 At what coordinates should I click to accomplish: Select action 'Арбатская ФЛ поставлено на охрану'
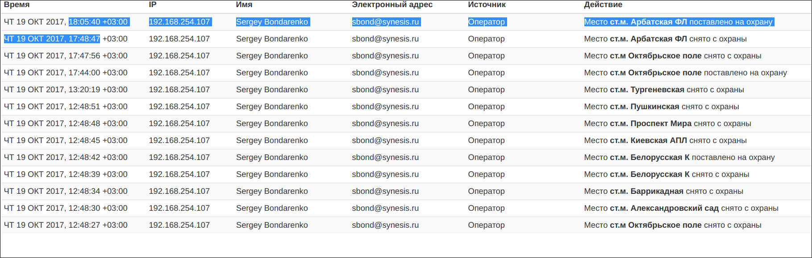679,22
